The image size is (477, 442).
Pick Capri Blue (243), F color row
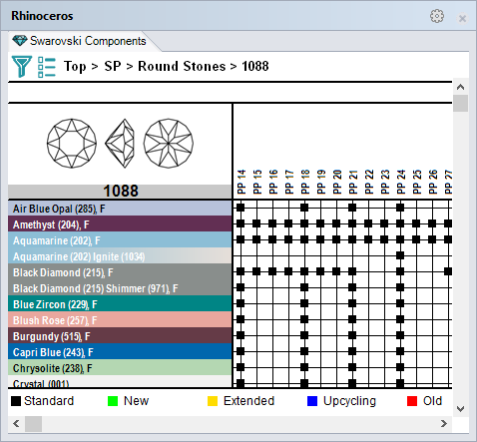pos(120,352)
